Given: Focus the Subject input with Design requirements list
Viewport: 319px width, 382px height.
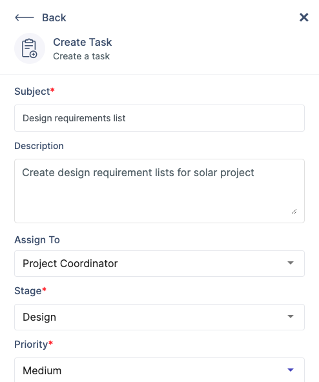Looking at the screenshot, I should point(159,118).
